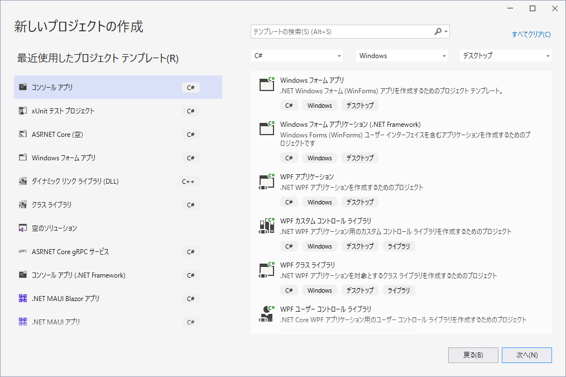Click the WPF クラス ライブラリ icon
The height and width of the screenshot is (377, 566).
click(x=267, y=270)
